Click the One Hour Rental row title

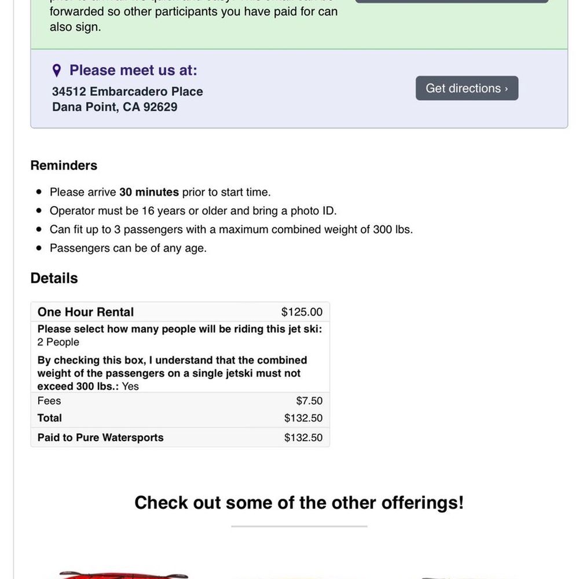[x=86, y=312]
